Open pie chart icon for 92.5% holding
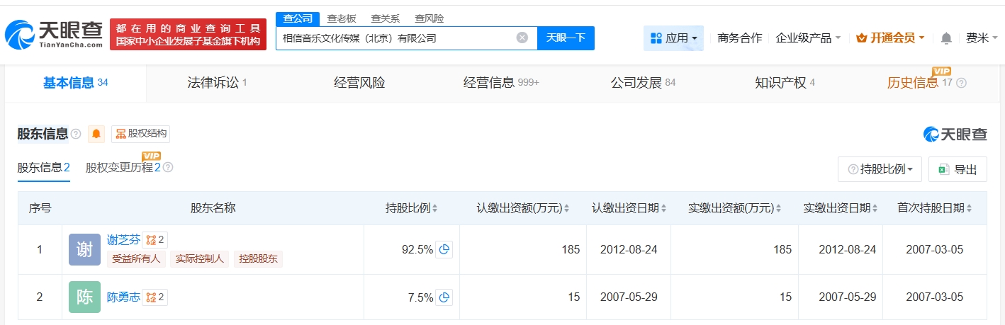Viewport: 1005px width, 325px height. click(x=444, y=249)
